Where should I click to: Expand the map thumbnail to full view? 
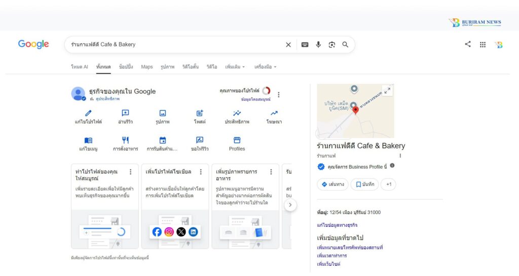coord(387,90)
